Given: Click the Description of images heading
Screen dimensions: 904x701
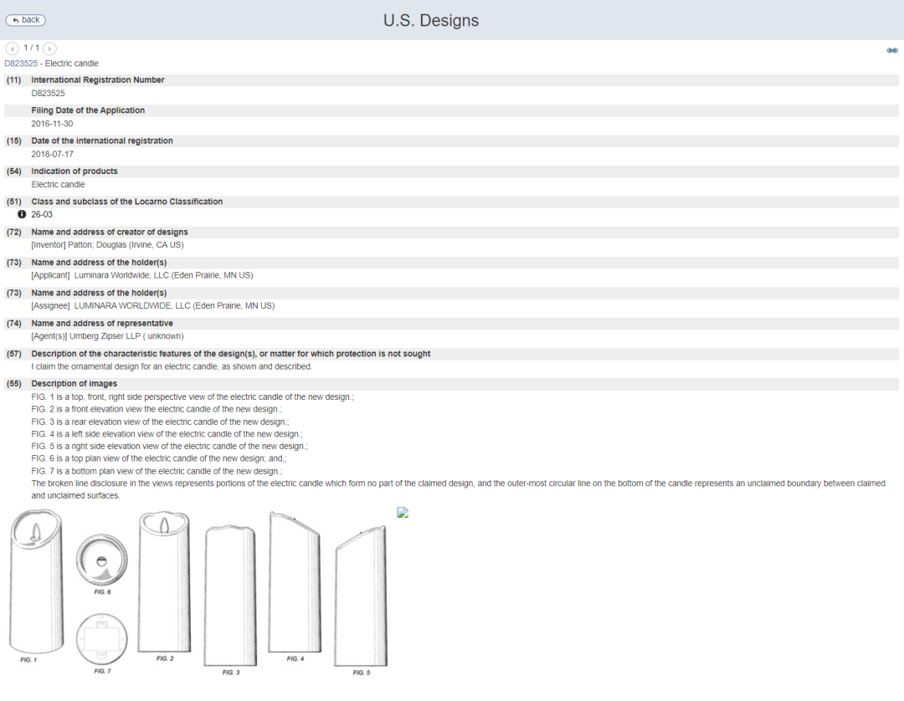Looking at the screenshot, I should pyautogui.click(x=74, y=384).
